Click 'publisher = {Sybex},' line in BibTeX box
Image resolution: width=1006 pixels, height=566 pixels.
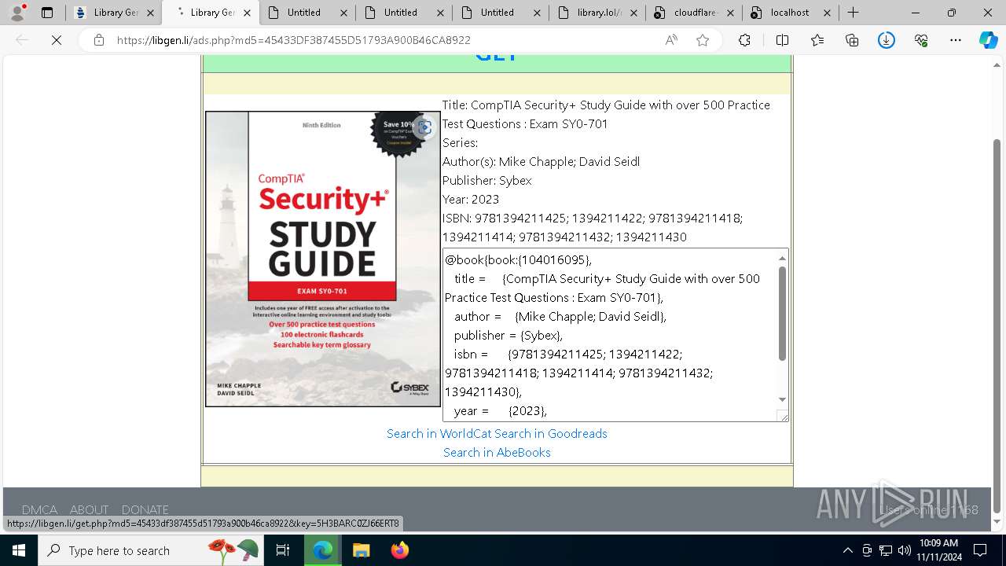click(x=509, y=336)
